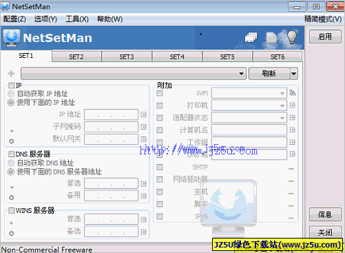Image resolution: width=345 pixels, height=253 pixels.
Task: Select 自动获取 IP 地址 radio button
Action: (11, 94)
